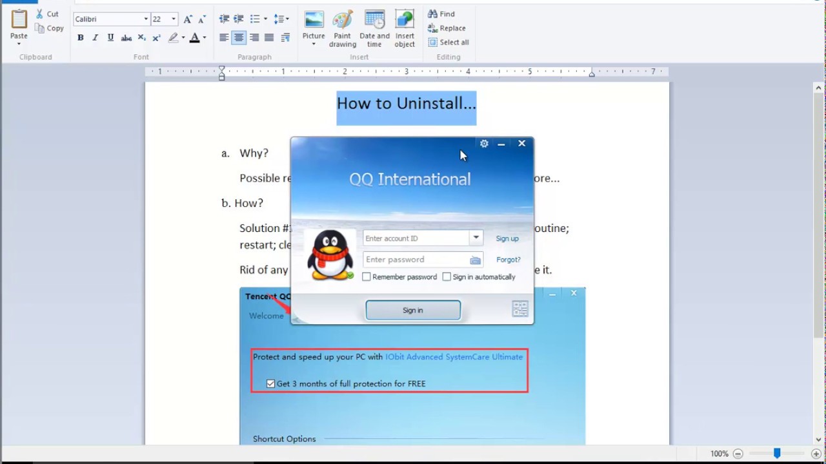Open the font size 22 dropdown
Viewport: 826px width, 464px height.
point(173,19)
